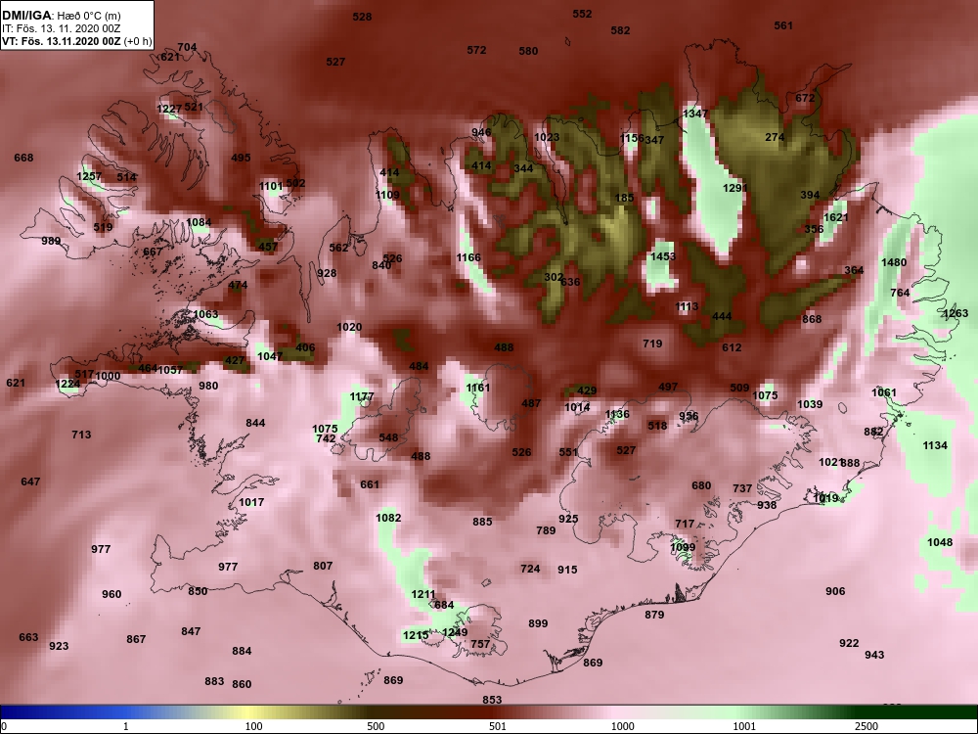Select the map value 1017
The height and width of the screenshot is (734, 978).
(x=251, y=502)
